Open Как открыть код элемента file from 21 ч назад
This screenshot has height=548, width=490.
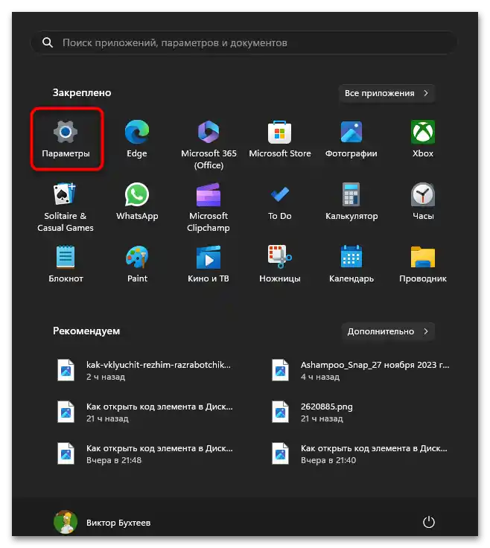[x=146, y=412]
